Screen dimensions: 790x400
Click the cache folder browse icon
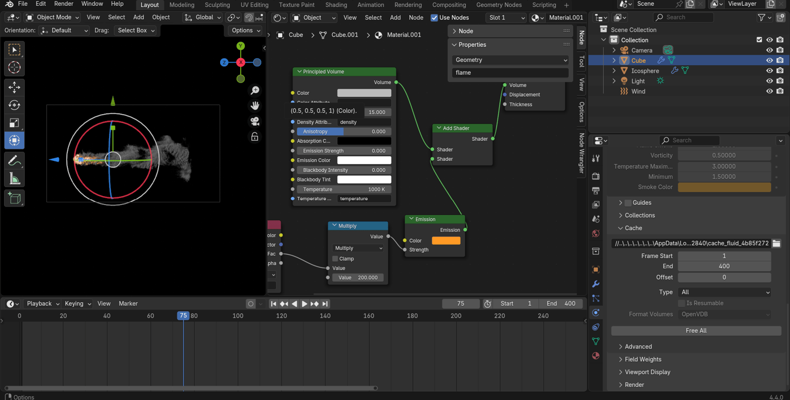pyautogui.click(x=776, y=243)
